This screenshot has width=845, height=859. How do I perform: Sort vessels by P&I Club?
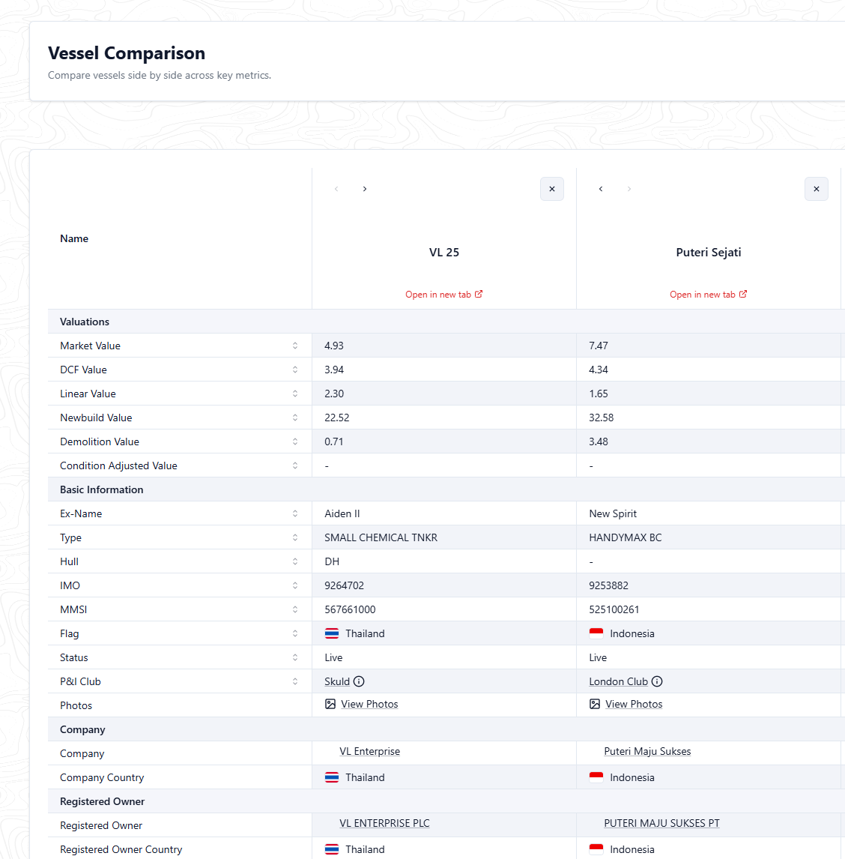pyautogui.click(x=295, y=681)
